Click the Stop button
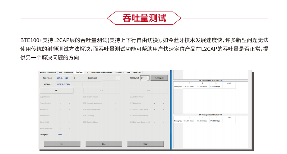This screenshot has height=154, width=287. click(x=104, y=144)
